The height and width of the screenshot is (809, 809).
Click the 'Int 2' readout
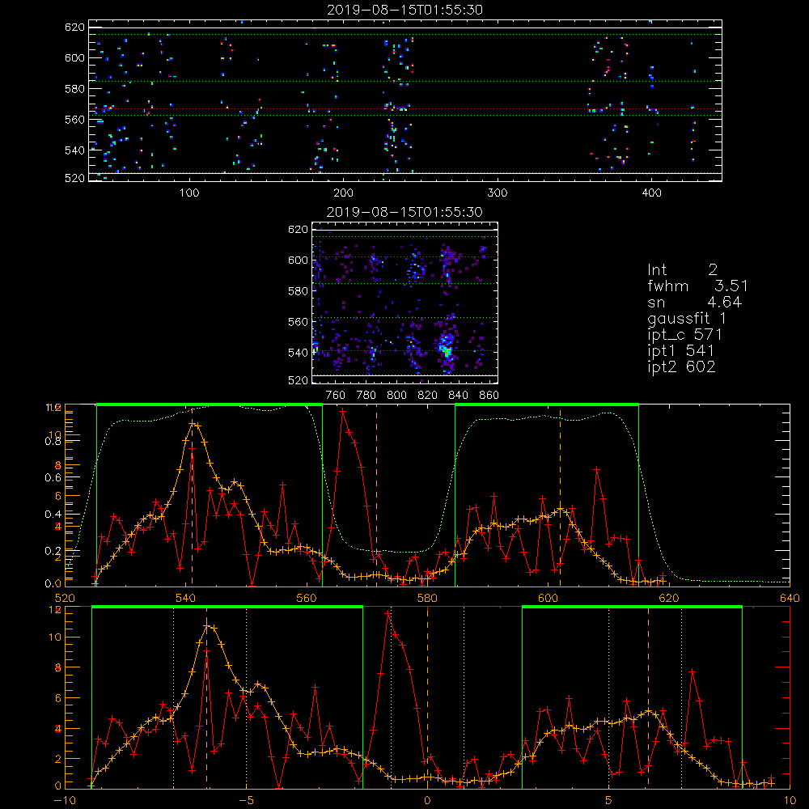682,270
